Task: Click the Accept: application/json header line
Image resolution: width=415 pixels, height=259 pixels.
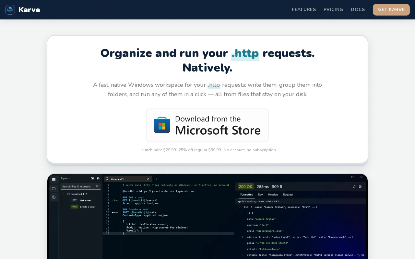Action: pos(141,203)
